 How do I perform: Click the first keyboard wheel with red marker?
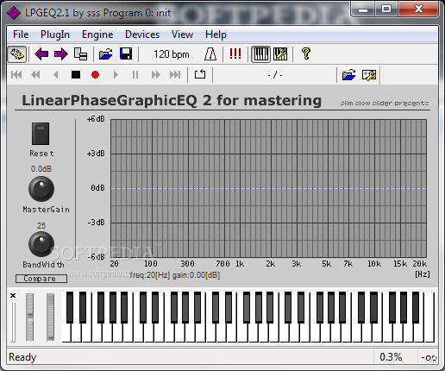[x=30, y=317]
